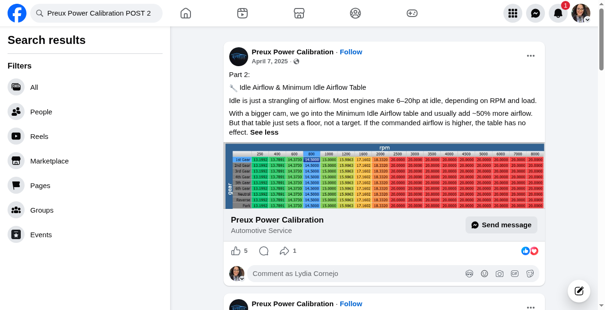Open the Facebook Home icon
The image size is (605, 310).
pyautogui.click(x=186, y=13)
